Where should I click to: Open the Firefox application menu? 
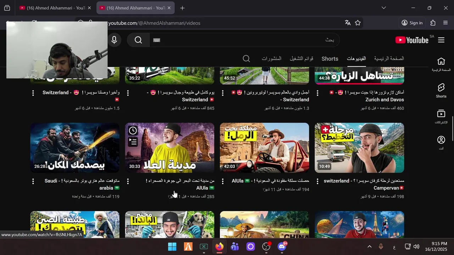coord(445,23)
